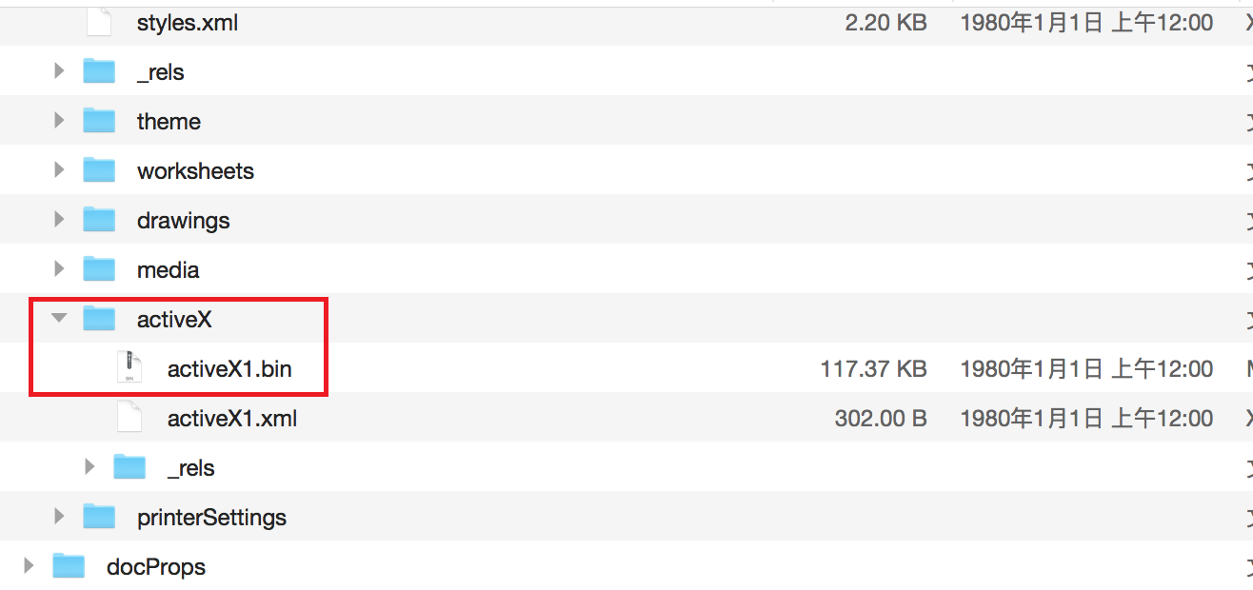Collapse the activeX folder disclosure triangle
Viewport: 1253px width, 590px height.
click(59, 319)
